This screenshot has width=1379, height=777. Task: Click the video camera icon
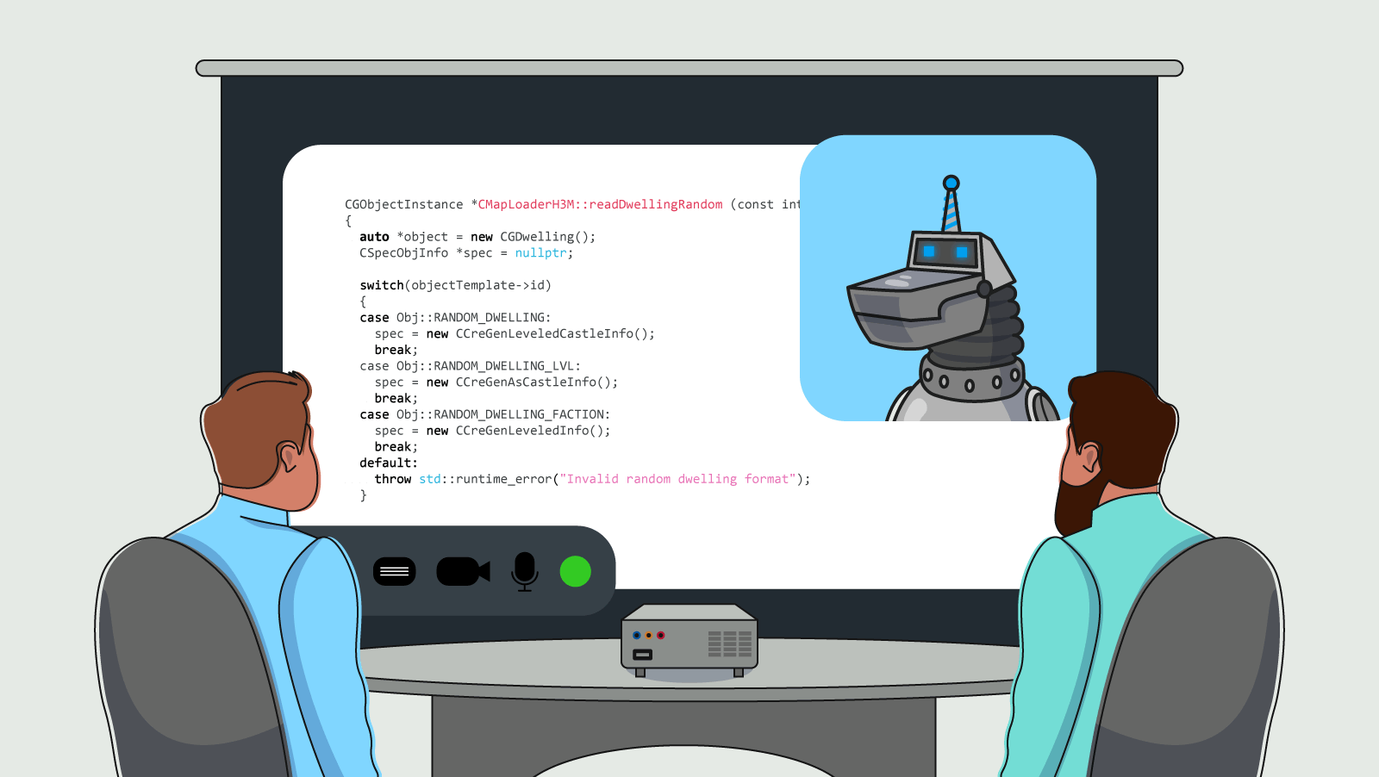[463, 569]
